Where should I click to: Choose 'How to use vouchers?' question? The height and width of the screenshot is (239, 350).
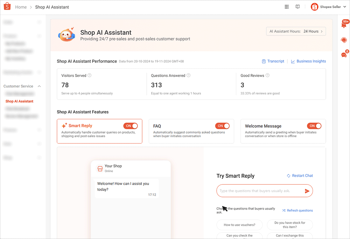(x=239, y=225)
